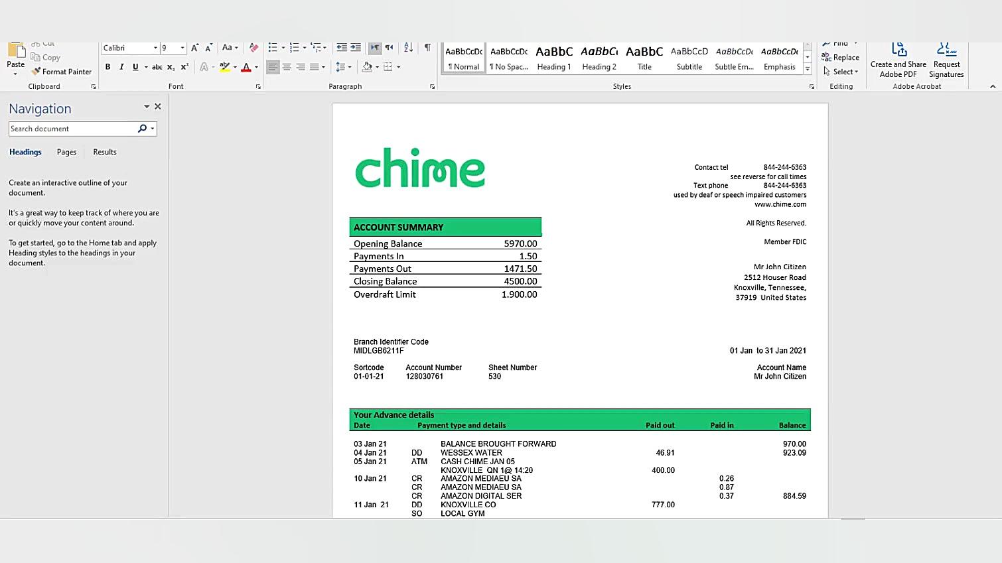Image resolution: width=1002 pixels, height=563 pixels.
Task: Apply yellow text highlight color
Action: click(225, 67)
